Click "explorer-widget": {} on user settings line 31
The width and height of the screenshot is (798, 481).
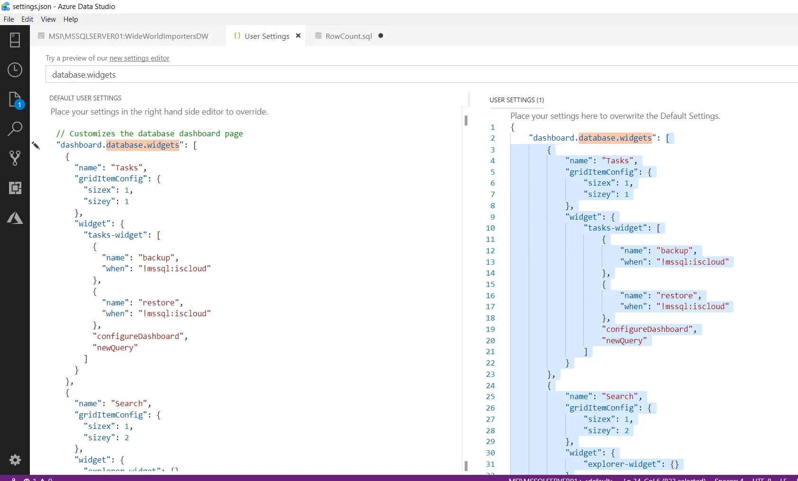tap(631, 464)
